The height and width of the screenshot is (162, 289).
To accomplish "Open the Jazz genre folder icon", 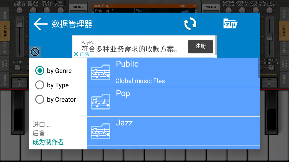I will click(x=101, y=131).
